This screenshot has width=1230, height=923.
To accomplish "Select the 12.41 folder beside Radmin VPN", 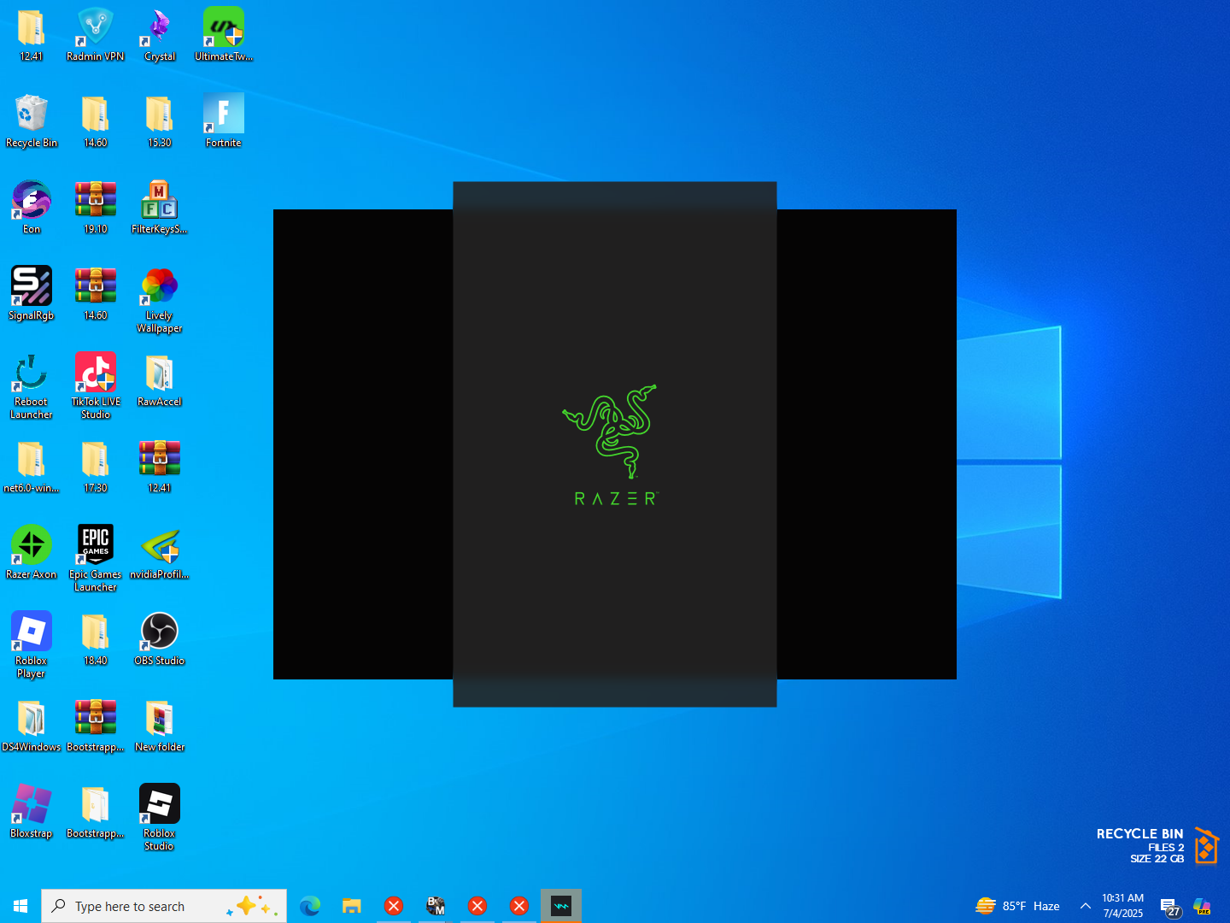I will 32,35.
